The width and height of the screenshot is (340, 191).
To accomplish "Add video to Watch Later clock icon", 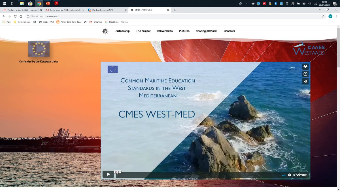I will (305, 74).
